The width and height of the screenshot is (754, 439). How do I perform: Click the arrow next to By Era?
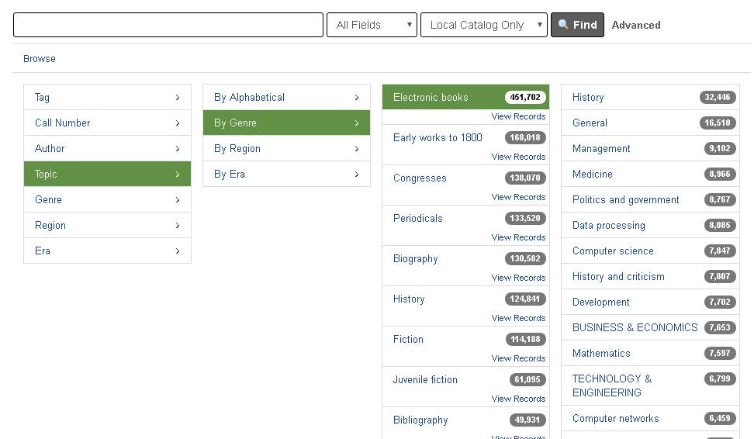[357, 174]
